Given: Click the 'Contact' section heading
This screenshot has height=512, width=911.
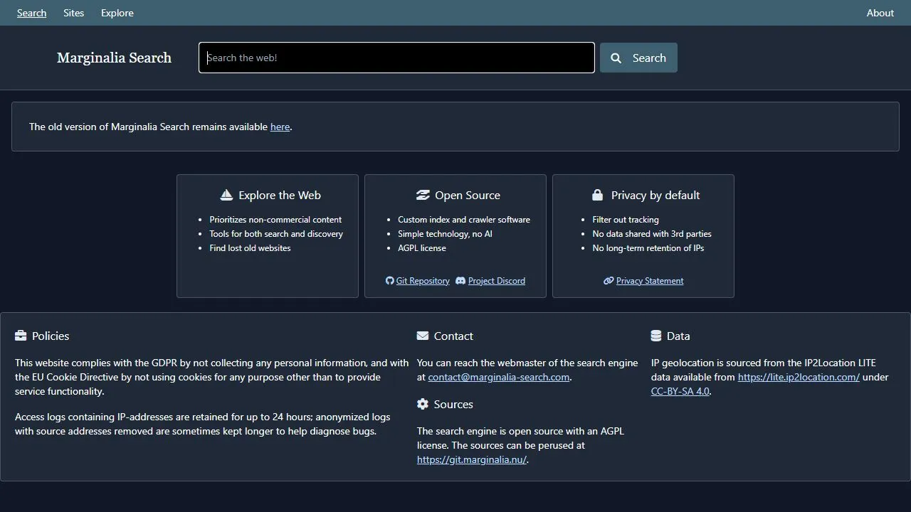Looking at the screenshot, I should (453, 336).
